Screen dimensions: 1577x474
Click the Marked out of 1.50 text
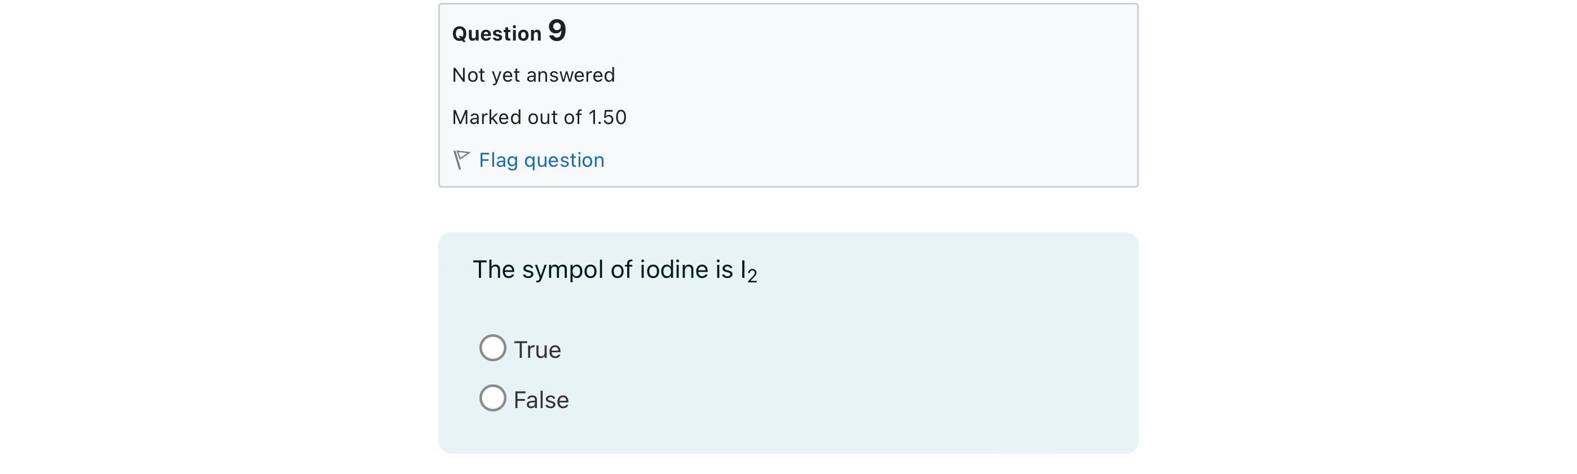coord(539,117)
